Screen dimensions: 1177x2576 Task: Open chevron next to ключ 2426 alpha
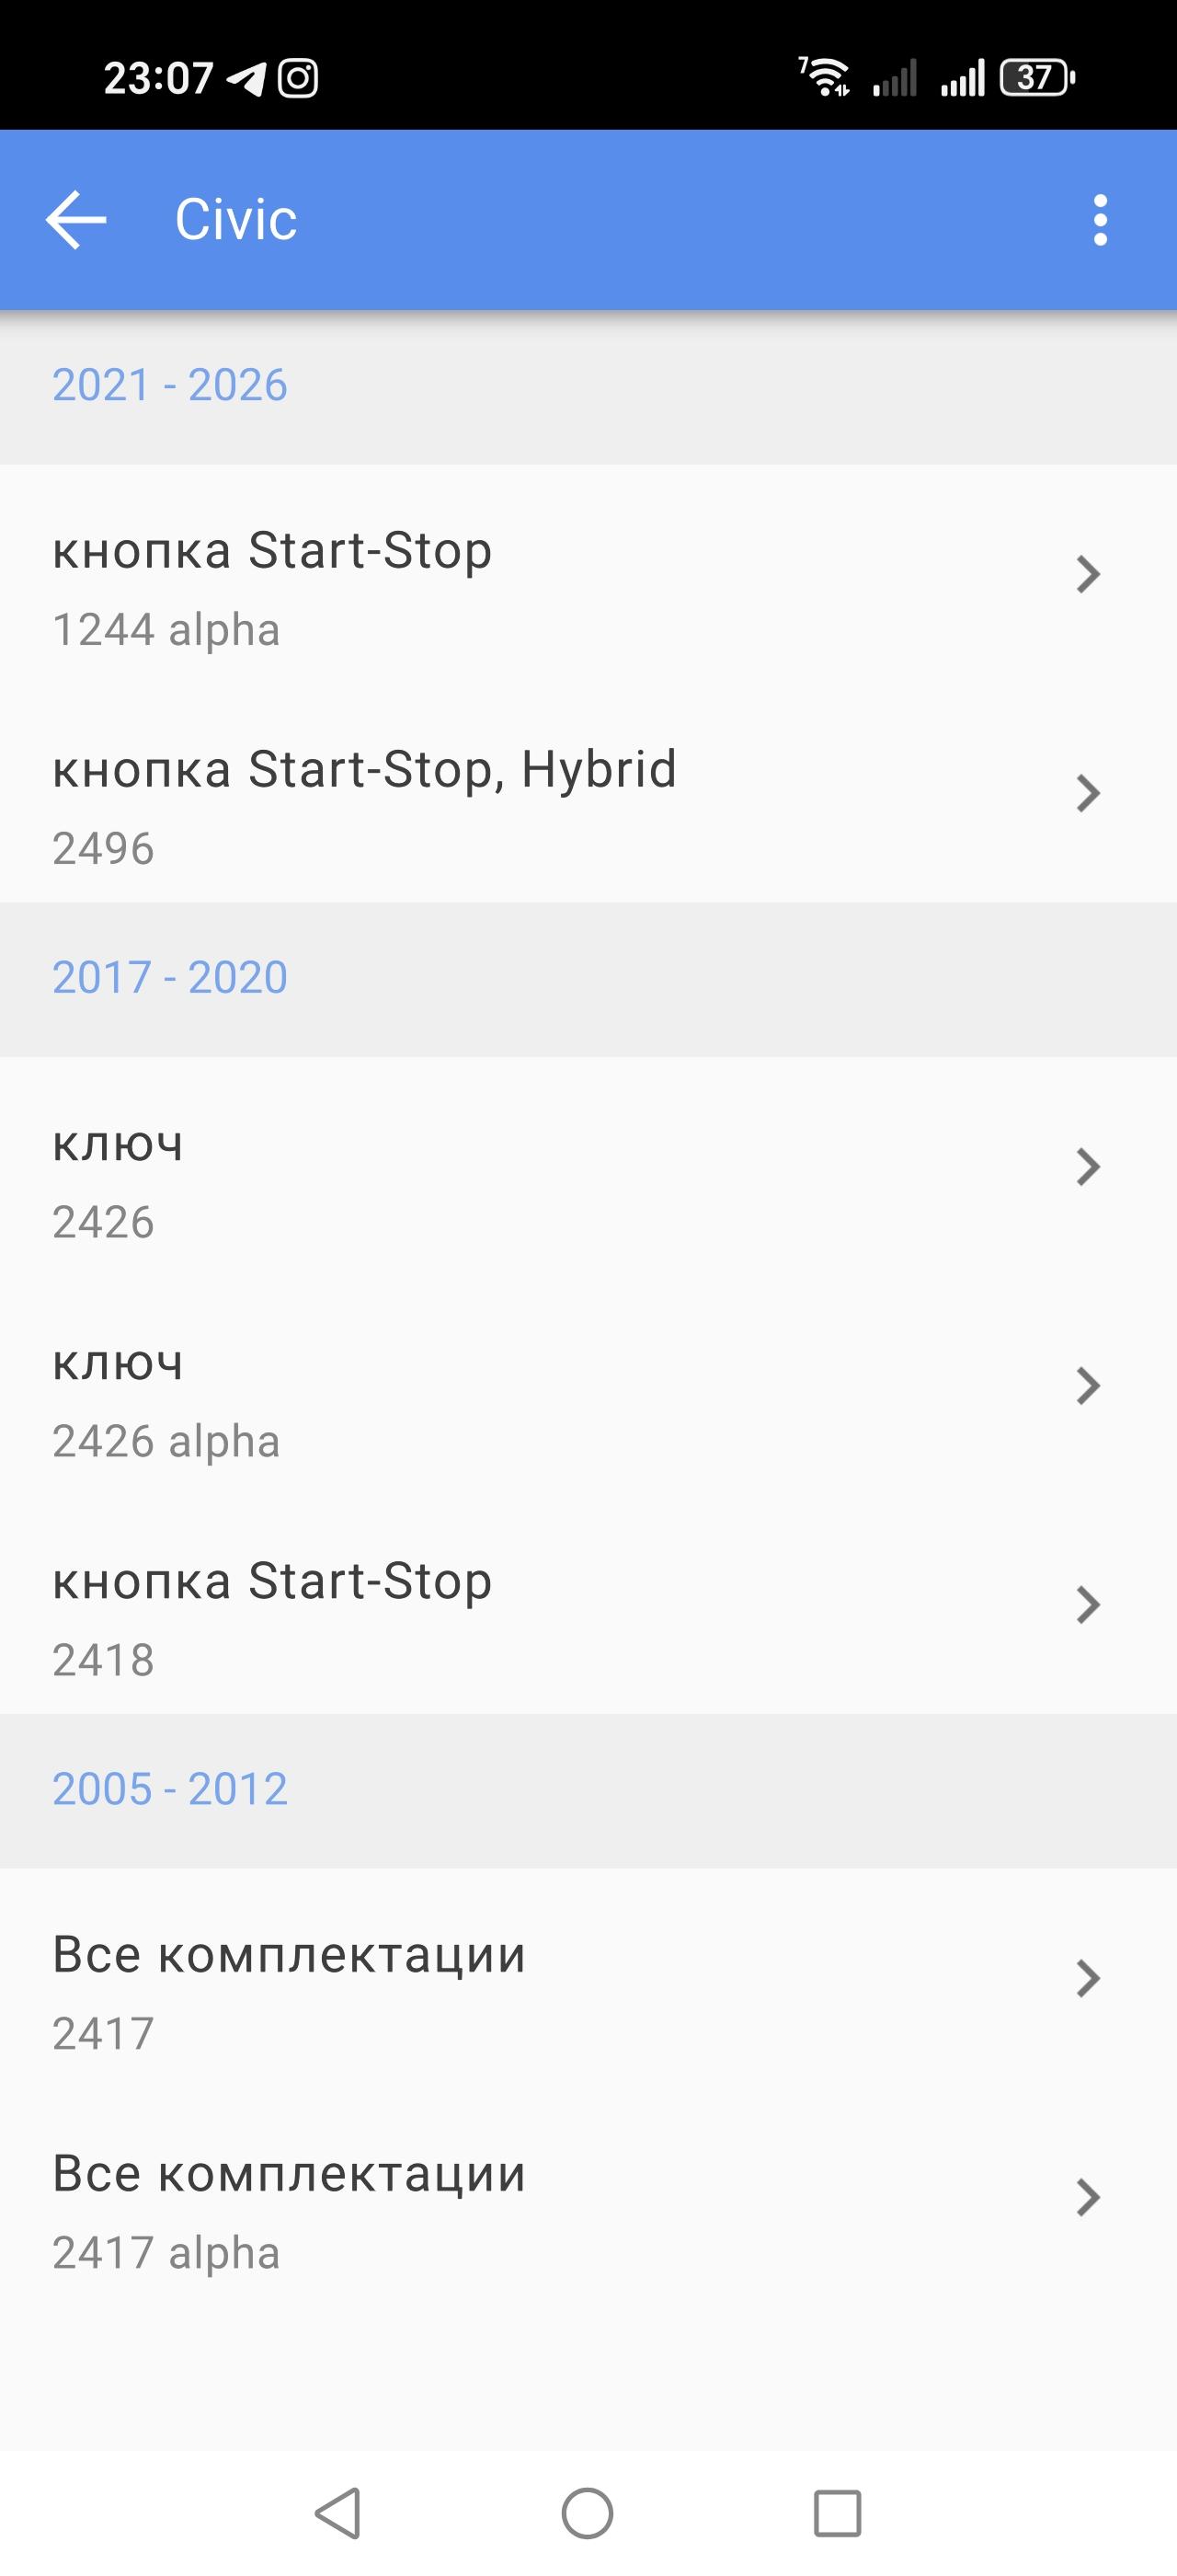1088,1385
